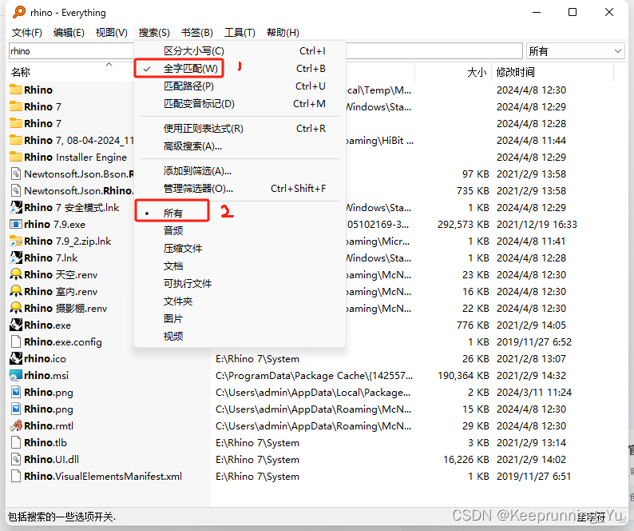Viewport: 634px width, 531px height.
Task: Select path E:\Rhino 7\System of rhino.ico
Action: coord(258,359)
